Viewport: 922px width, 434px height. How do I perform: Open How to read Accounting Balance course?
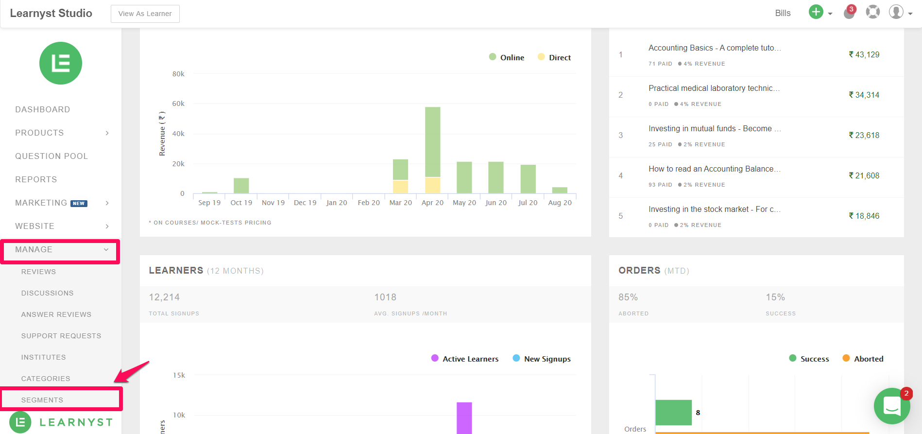tap(756, 176)
